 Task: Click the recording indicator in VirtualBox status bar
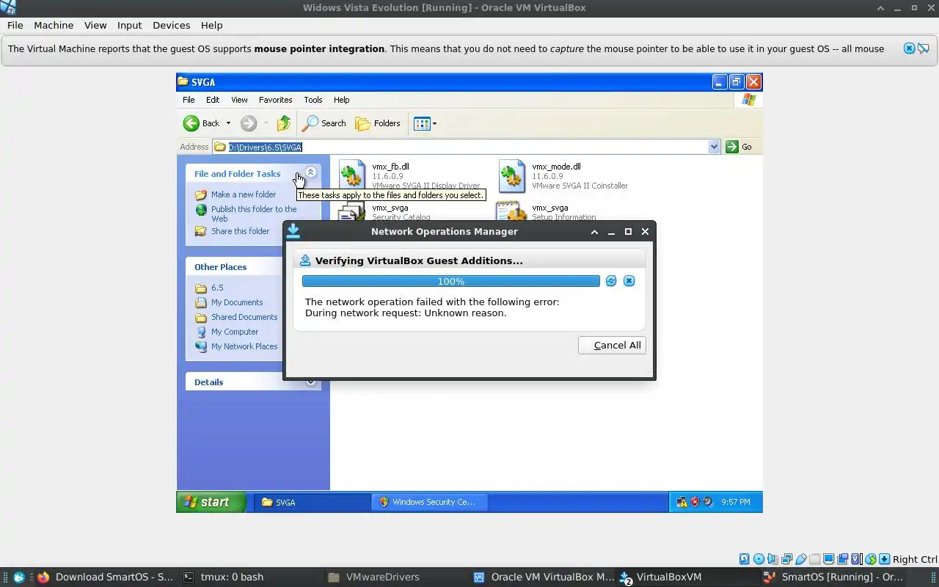(x=842, y=559)
